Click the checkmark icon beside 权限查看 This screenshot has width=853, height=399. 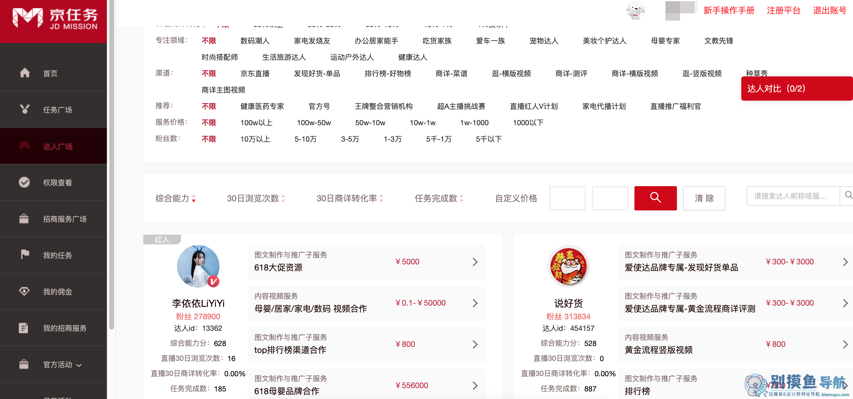[24, 182]
